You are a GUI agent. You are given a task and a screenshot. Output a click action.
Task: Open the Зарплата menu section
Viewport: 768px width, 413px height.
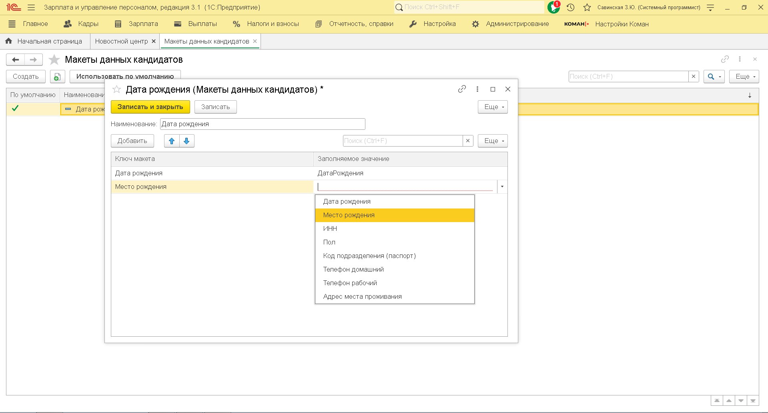pyautogui.click(x=136, y=24)
